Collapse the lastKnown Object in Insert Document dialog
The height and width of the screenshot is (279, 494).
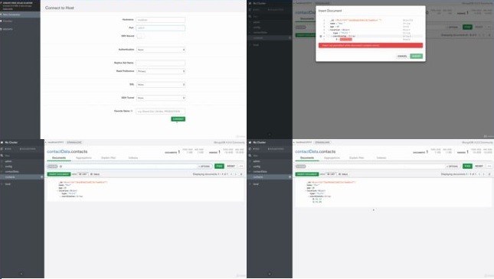coord(329,30)
